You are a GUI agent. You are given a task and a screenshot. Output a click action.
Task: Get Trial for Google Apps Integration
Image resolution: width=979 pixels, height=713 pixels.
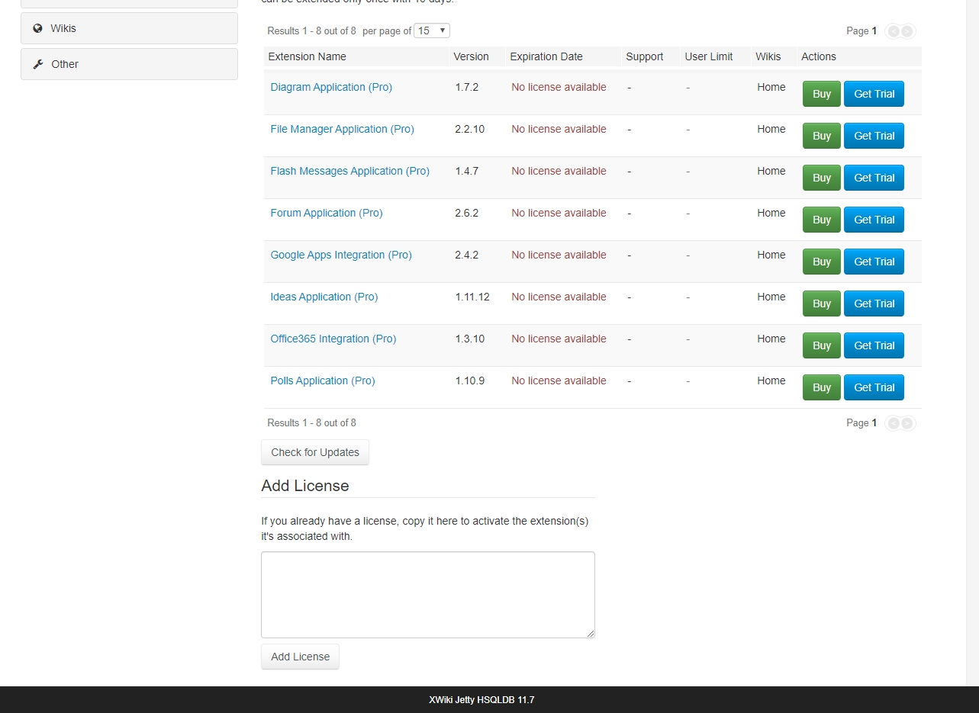pos(873,262)
